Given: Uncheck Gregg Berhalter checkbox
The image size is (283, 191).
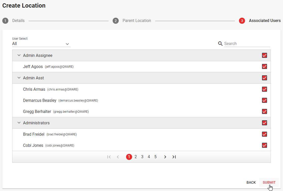Looking at the screenshot, I should tap(265, 111).
